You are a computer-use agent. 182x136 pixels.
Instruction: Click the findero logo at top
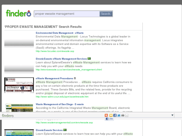pos(19,13)
